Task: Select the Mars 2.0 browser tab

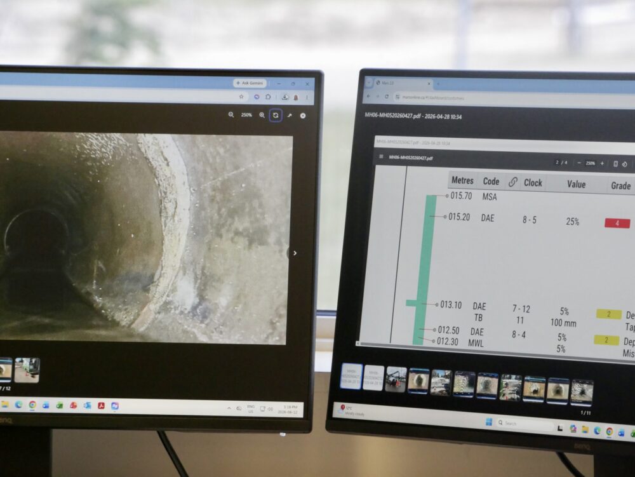Action: point(402,83)
